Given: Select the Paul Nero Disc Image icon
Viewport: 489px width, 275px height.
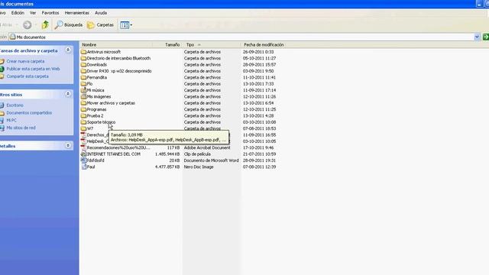Looking at the screenshot, I should (83, 167).
